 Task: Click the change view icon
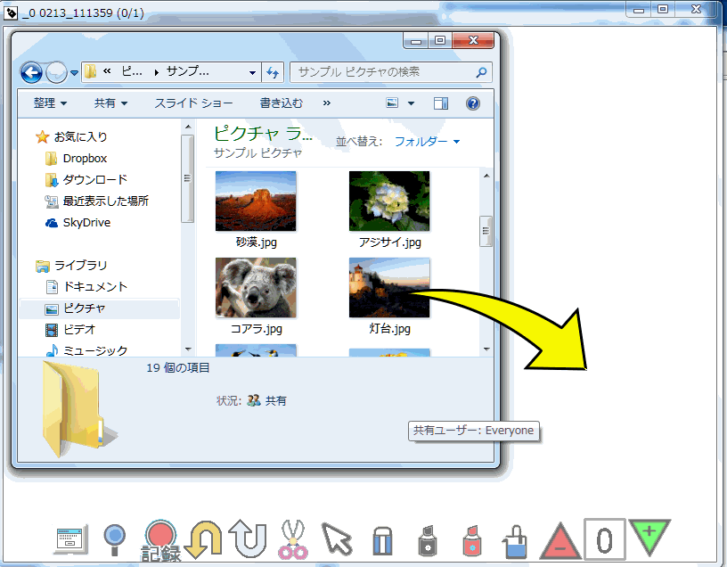(392, 103)
